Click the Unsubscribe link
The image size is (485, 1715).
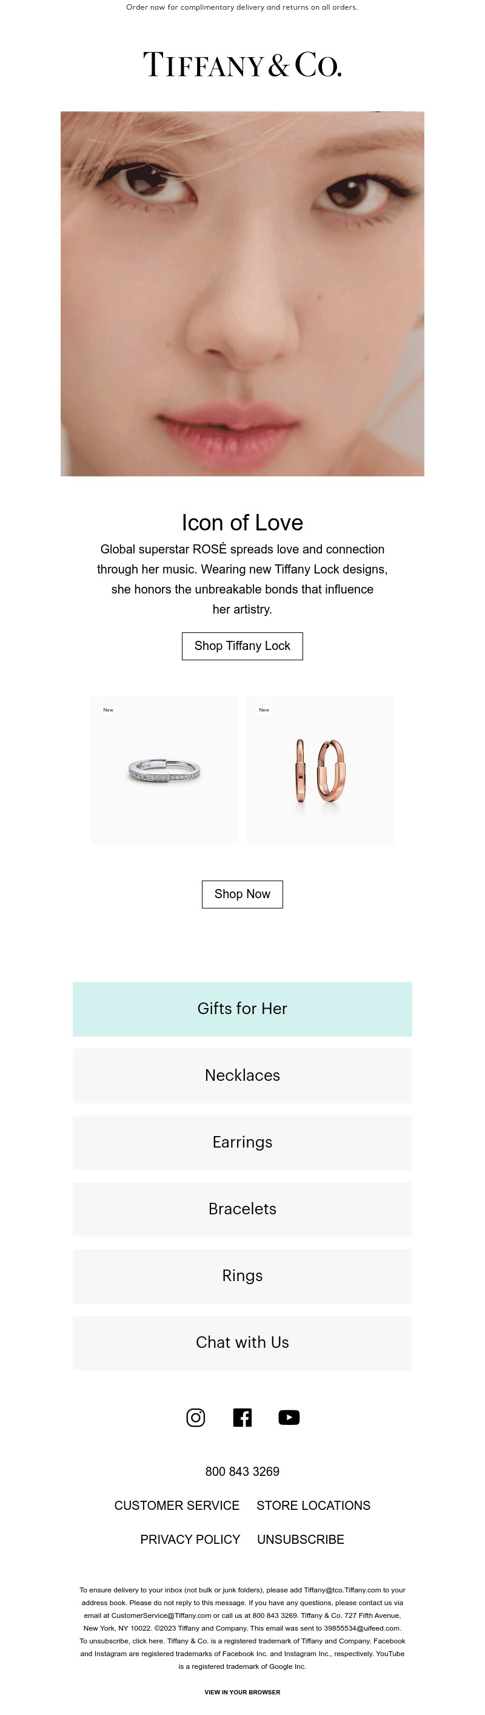point(301,1539)
